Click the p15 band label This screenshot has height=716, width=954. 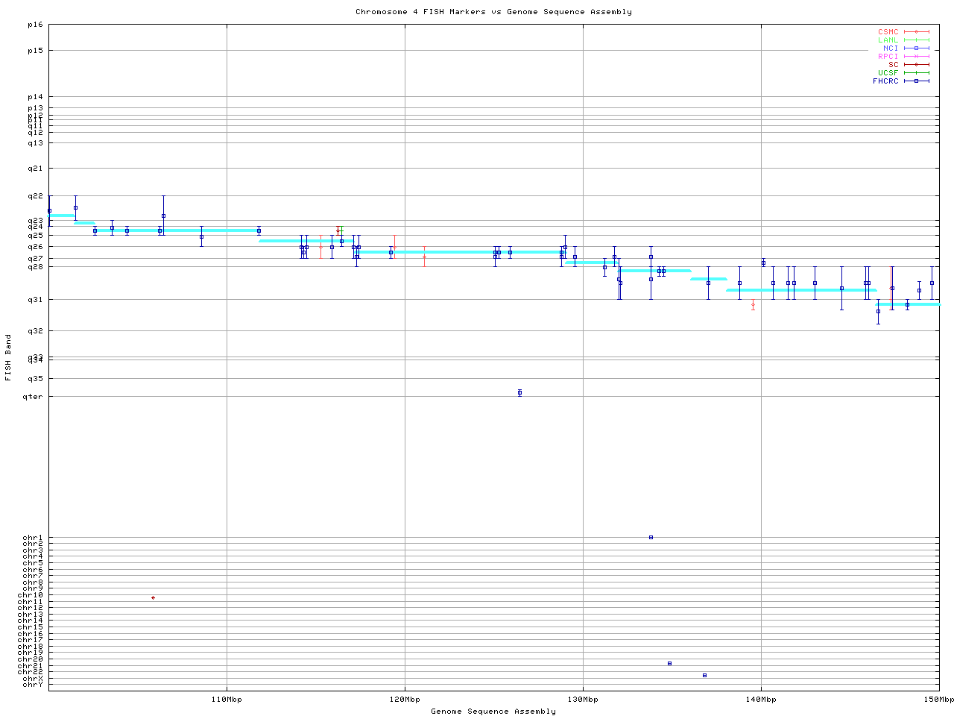(35, 51)
